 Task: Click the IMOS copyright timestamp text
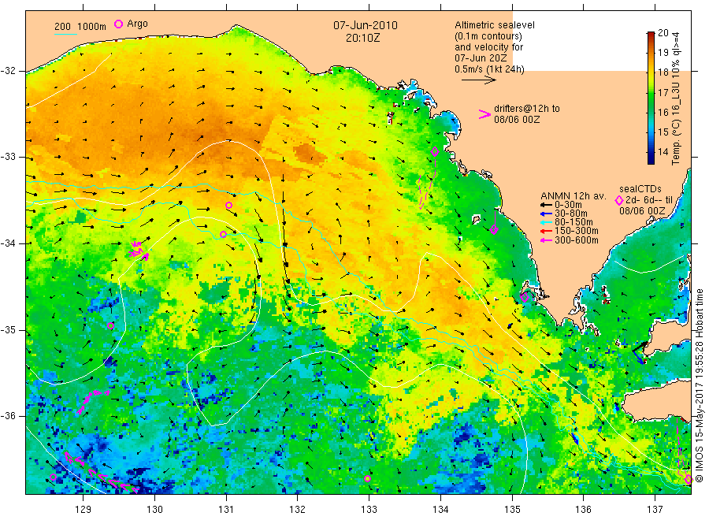click(699, 385)
